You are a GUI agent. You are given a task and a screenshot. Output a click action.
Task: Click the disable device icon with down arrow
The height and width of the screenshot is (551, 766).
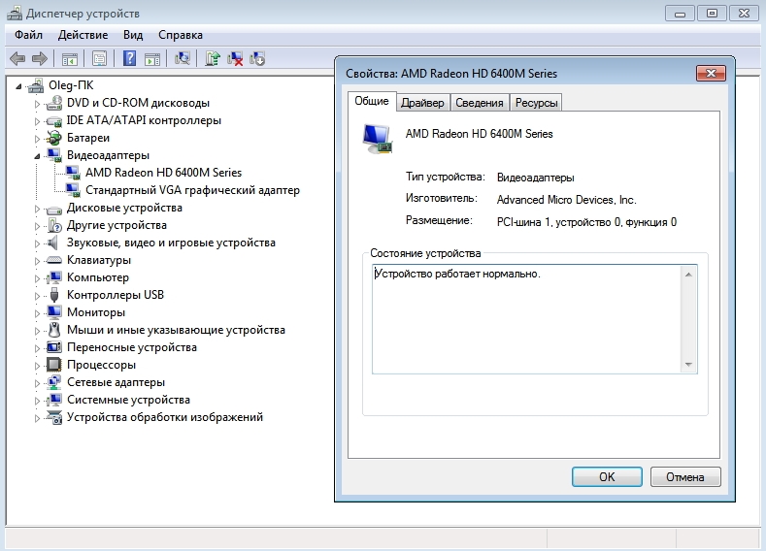click(257, 59)
